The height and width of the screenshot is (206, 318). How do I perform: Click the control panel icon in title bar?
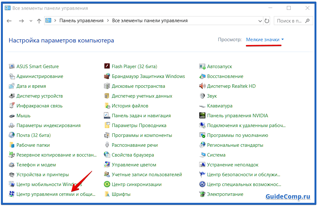pyautogui.click(x=8, y=8)
